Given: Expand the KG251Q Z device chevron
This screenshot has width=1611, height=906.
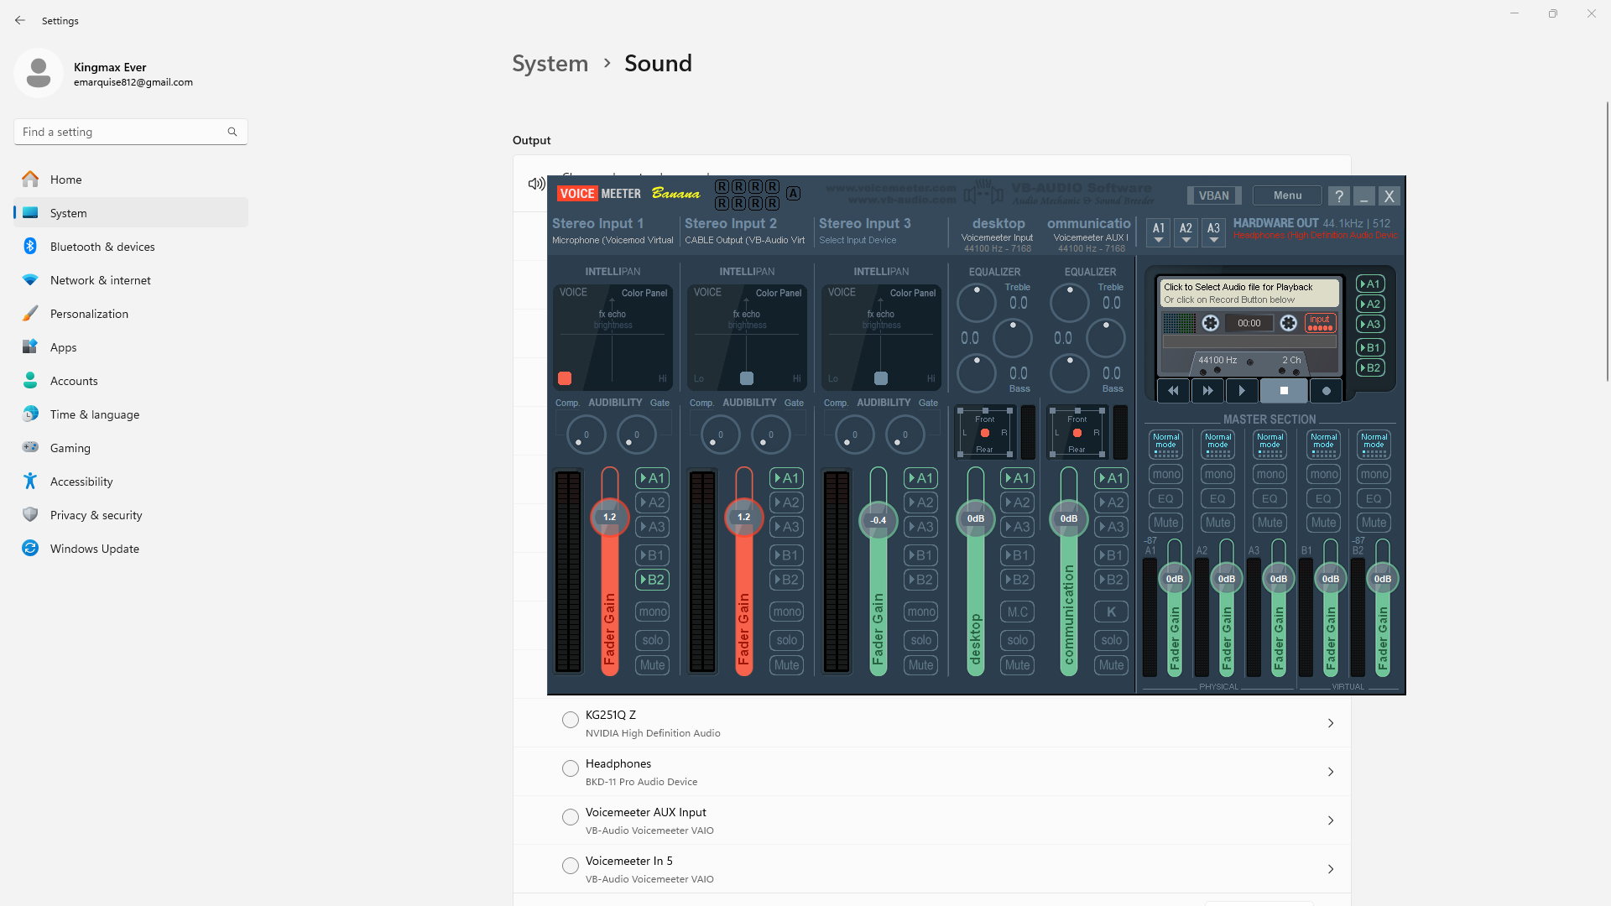Looking at the screenshot, I should coord(1331,723).
